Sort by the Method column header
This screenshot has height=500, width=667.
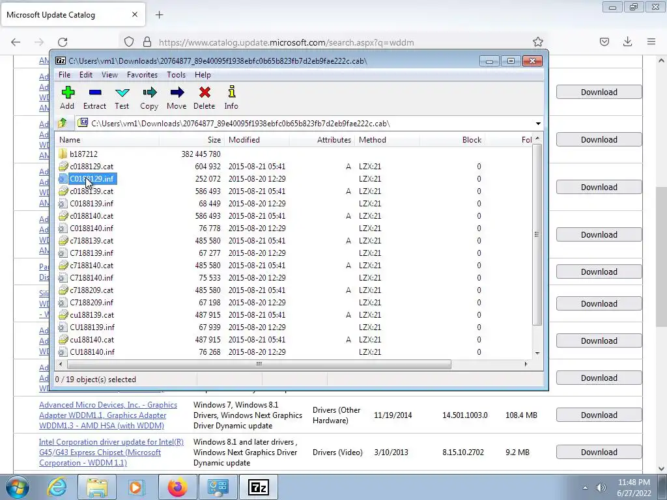(387, 140)
